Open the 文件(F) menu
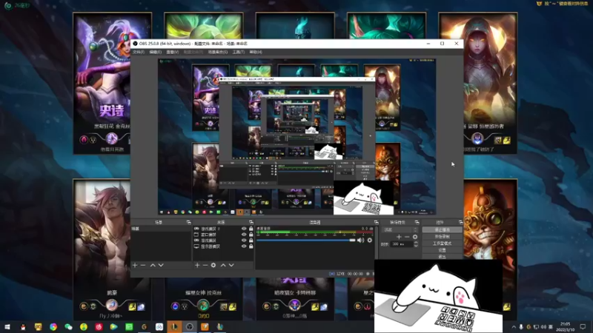The height and width of the screenshot is (333, 593). tap(139, 52)
